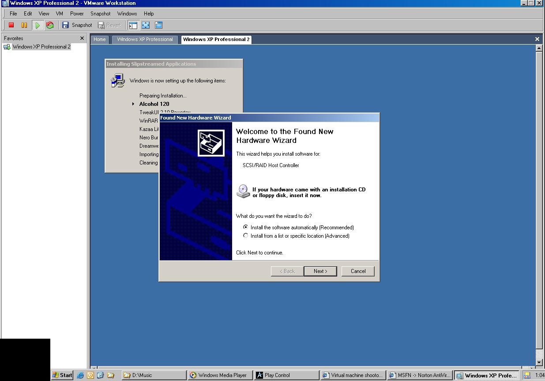Open the File menu

pos(13,14)
